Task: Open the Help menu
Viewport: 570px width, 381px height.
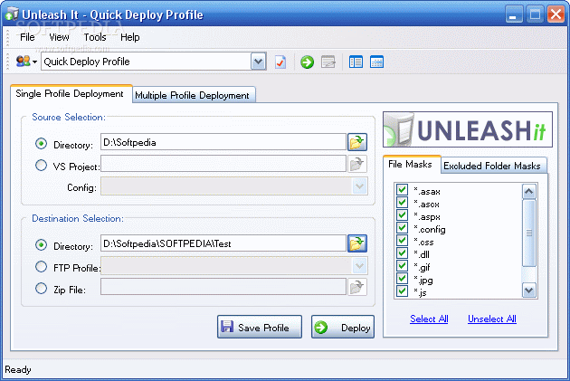Action: [x=129, y=37]
